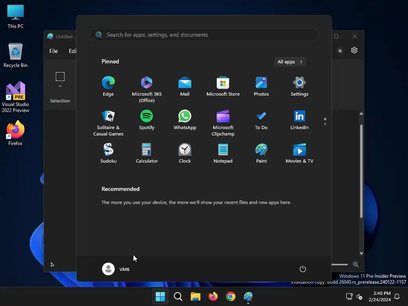Click the Paint vertical scrollbar up arrow
This screenshot has width=408, height=306.
361,114
